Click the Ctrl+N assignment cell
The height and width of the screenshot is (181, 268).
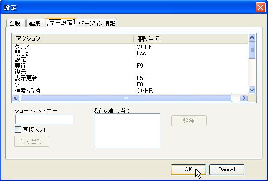tap(145, 47)
